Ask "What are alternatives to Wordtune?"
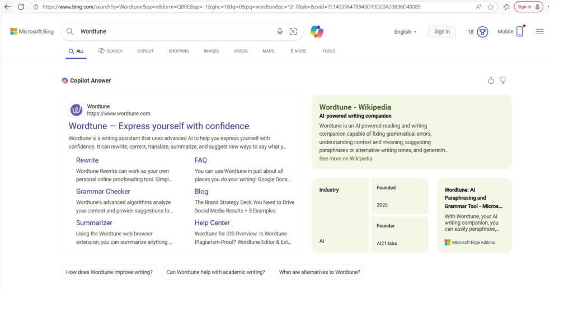 point(320,272)
